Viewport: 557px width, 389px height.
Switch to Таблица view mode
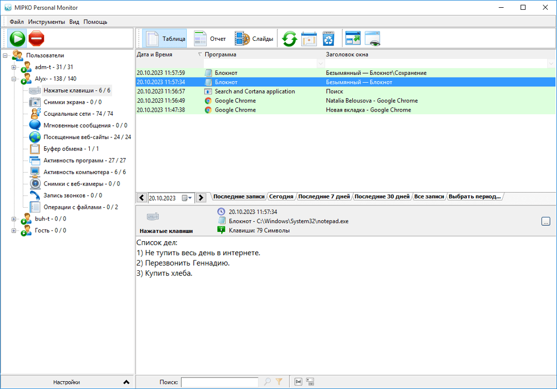coord(165,39)
